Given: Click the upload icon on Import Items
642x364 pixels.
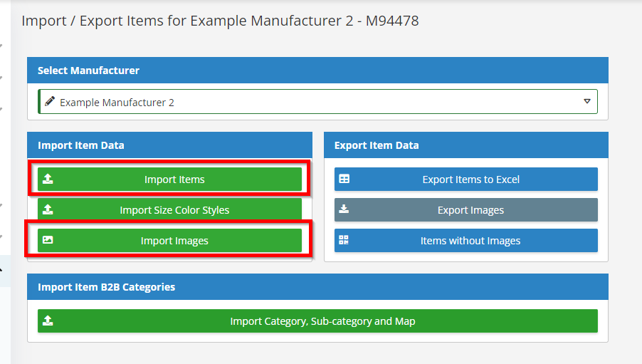Looking at the screenshot, I should pyautogui.click(x=48, y=179).
